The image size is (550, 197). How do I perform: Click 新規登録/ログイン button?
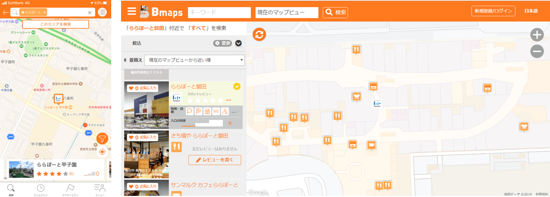click(x=493, y=11)
